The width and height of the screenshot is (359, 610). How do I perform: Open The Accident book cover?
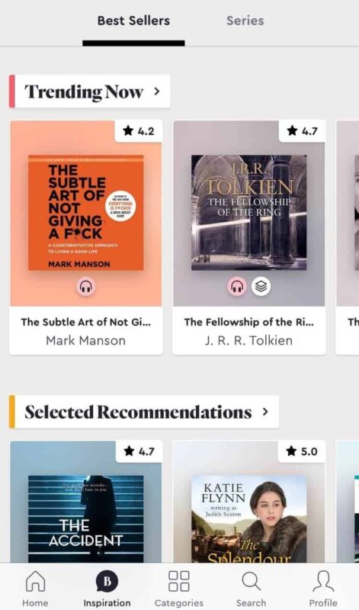[86, 518]
